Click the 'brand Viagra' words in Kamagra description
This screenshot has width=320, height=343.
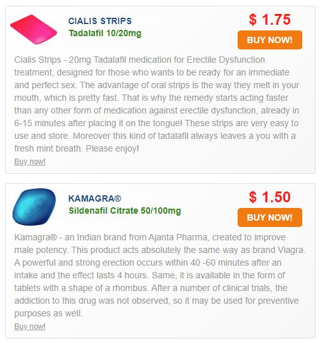(279, 250)
